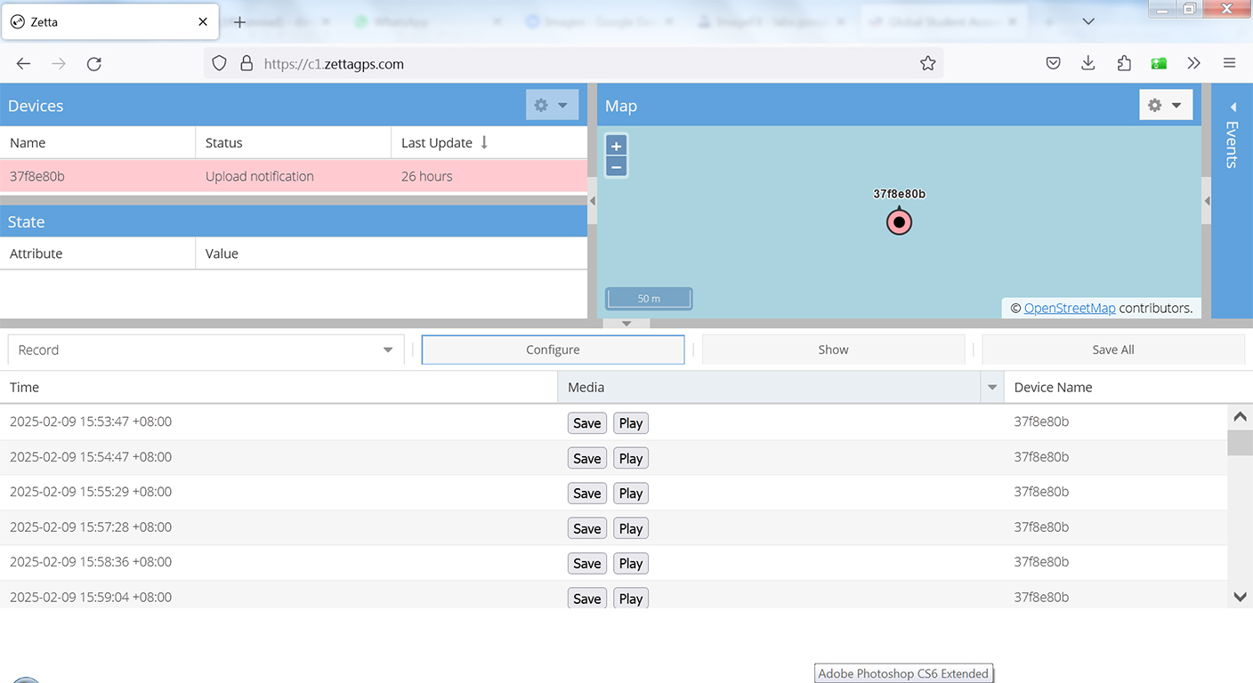Open the browser extensions puzzle icon
Screen dimensions: 1253x683
pyautogui.click(x=1123, y=63)
